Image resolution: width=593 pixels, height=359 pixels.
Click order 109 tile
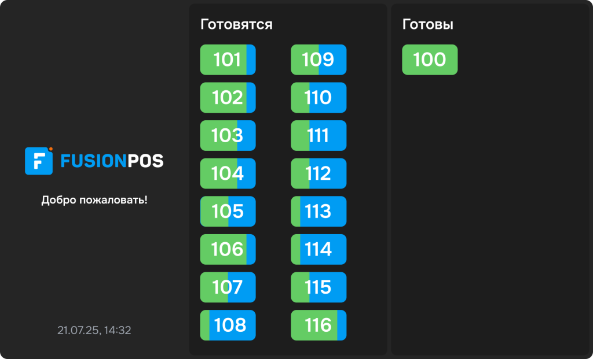pyautogui.click(x=318, y=60)
